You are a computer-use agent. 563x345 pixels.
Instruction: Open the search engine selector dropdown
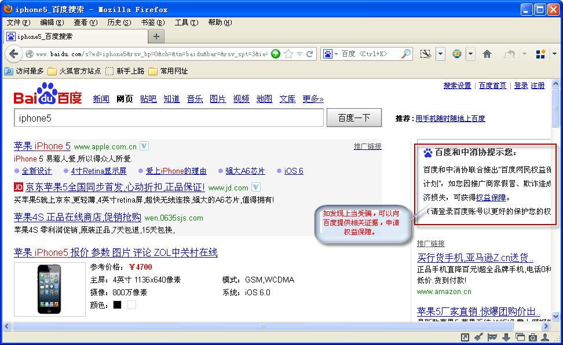(336, 54)
